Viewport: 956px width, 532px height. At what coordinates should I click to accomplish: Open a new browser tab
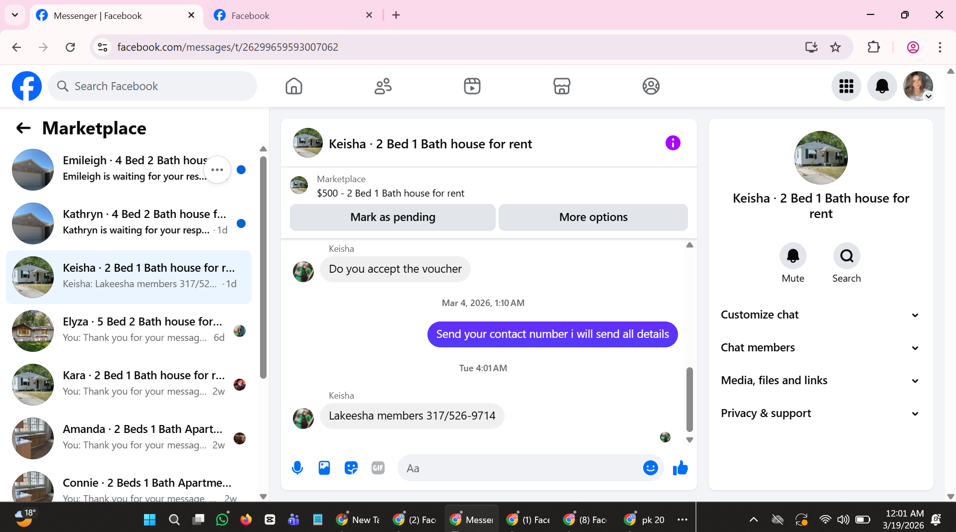pyautogui.click(x=396, y=15)
